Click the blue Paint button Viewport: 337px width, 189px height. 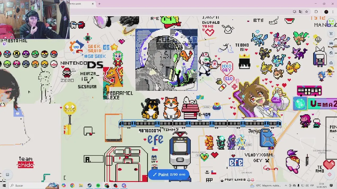click(168, 175)
